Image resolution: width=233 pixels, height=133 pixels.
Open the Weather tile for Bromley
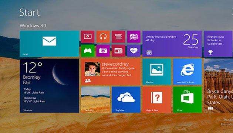click(49, 86)
